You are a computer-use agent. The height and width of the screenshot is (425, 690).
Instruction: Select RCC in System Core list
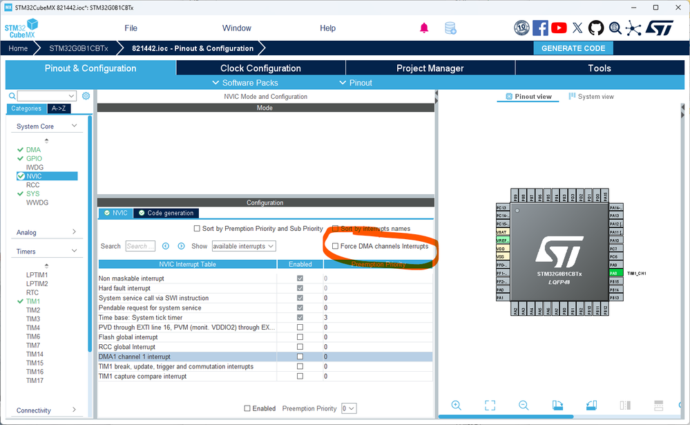(x=32, y=185)
